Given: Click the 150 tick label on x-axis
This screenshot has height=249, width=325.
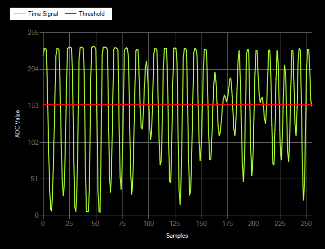Looking at the screenshot, I should (x=201, y=223).
